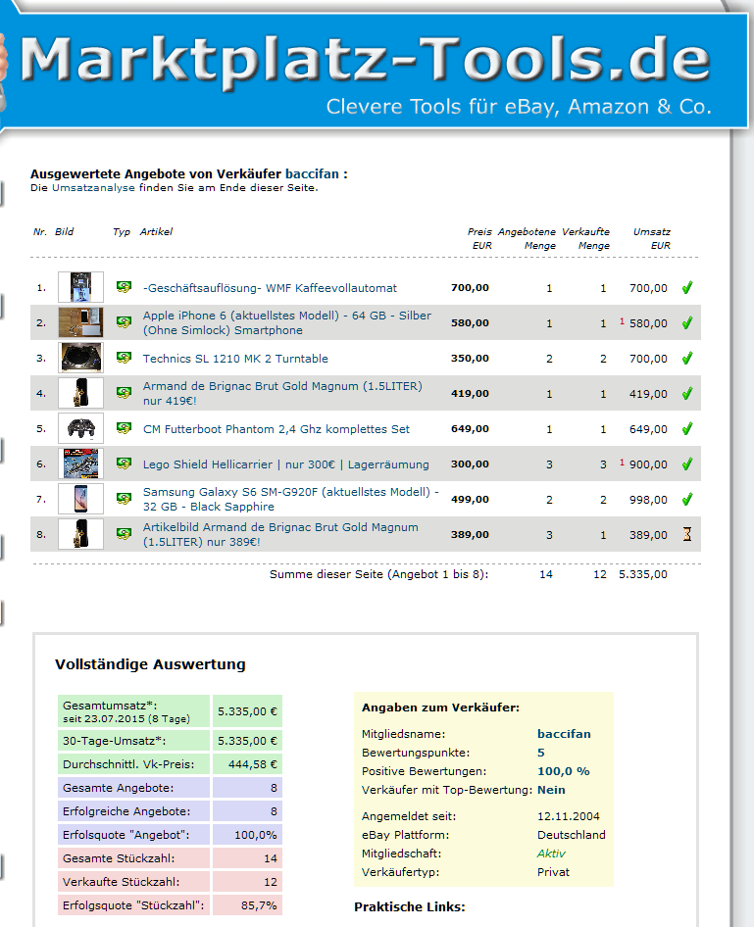Open Lego Shield Hellicarrier thumbnail
754x927 pixels.
[x=81, y=463]
